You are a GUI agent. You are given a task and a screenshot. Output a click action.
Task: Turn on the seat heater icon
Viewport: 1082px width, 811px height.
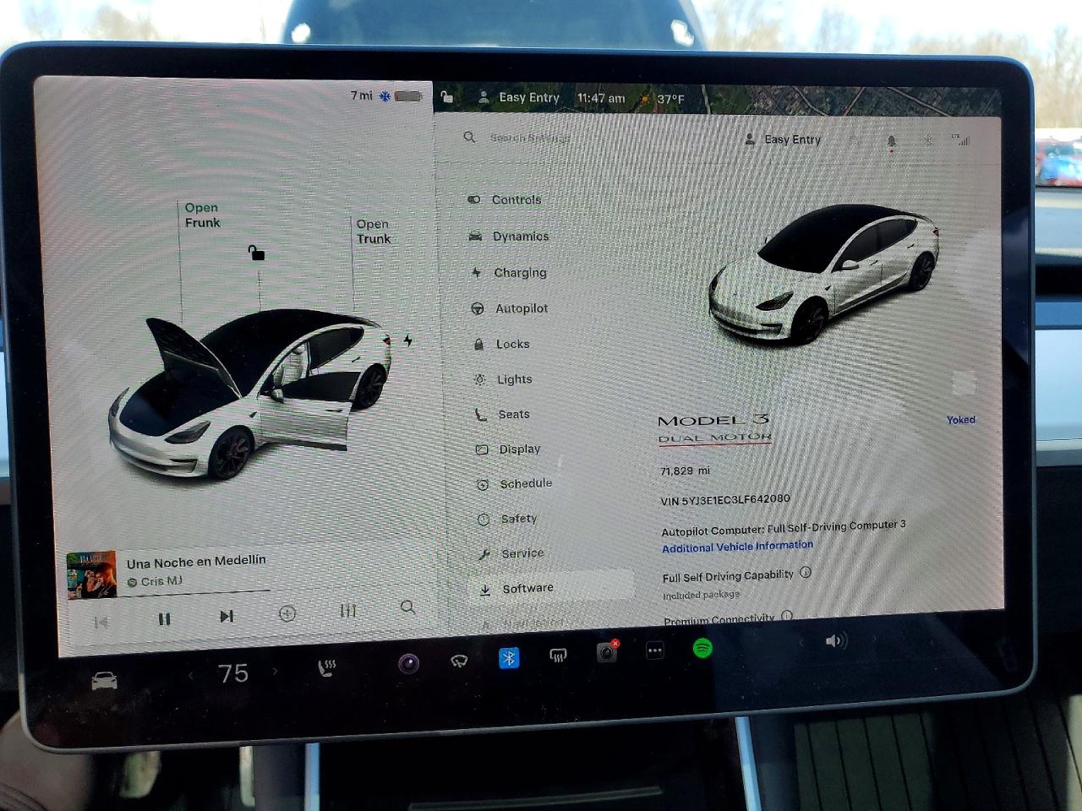(x=326, y=668)
